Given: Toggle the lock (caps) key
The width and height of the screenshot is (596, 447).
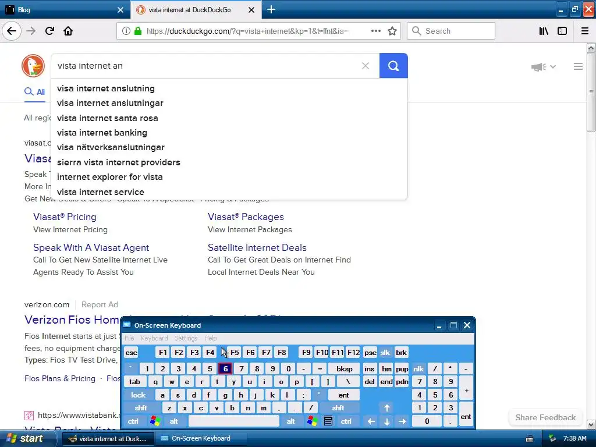Looking at the screenshot, I should point(139,395).
